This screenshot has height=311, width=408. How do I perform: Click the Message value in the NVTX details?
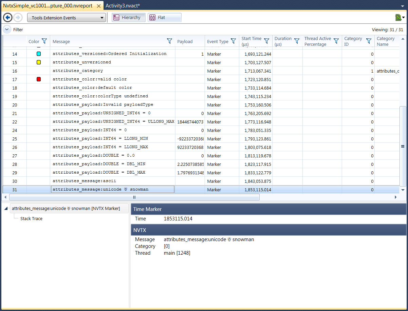tap(209, 239)
